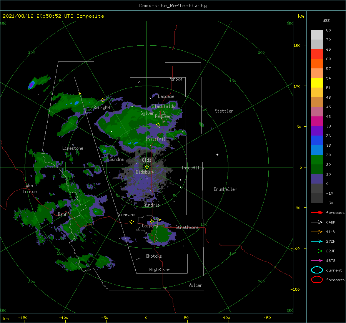This screenshot has width=346, height=323.
Task: Click the Limestone label on the map
Action: point(73,148)
